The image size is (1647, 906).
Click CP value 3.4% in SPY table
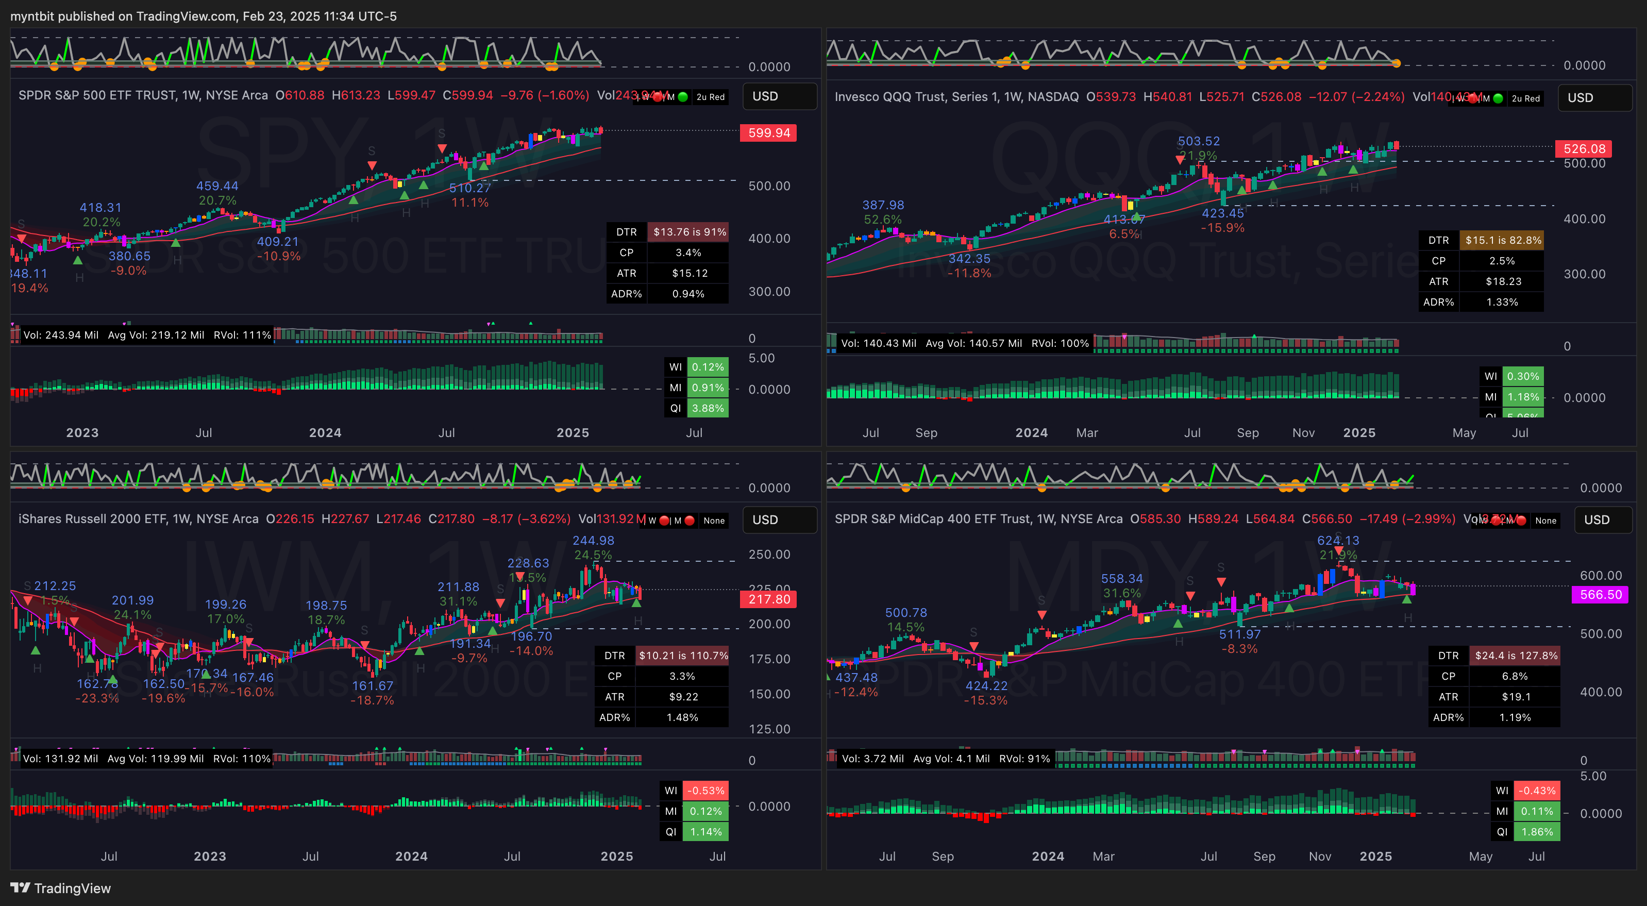(x=689, y=253)
